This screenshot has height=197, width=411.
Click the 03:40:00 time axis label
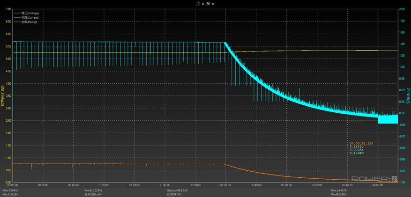click(x=348, y=185)
